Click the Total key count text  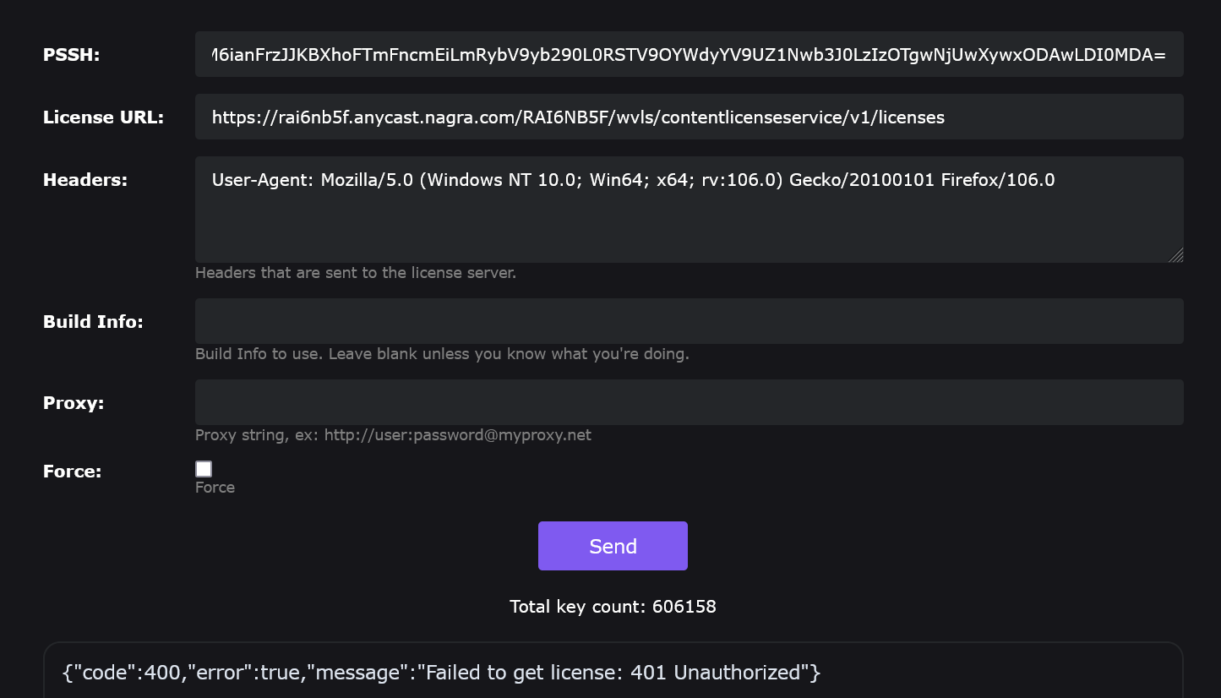pos(613,607)
